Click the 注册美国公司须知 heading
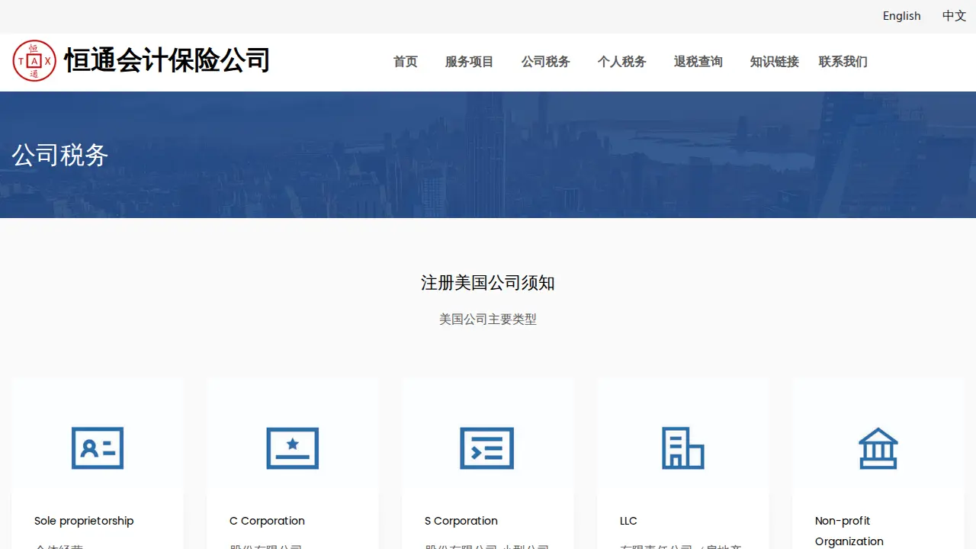 (x=488, y=283)
